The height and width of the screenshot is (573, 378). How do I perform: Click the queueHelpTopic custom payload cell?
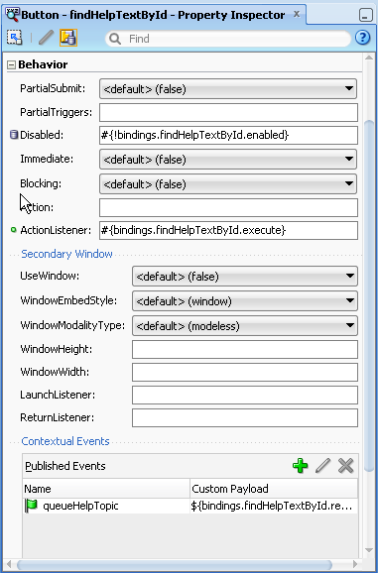274,507
